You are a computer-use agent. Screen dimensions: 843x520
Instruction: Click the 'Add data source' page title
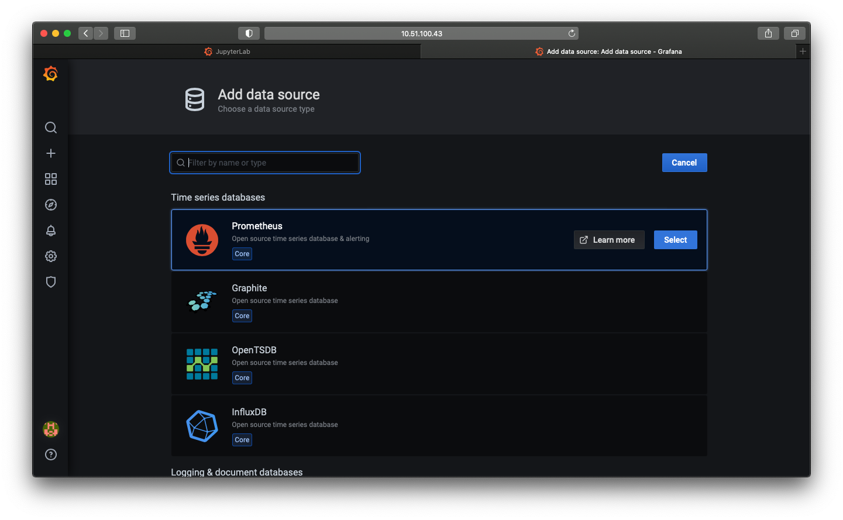(x=269, y=95)
